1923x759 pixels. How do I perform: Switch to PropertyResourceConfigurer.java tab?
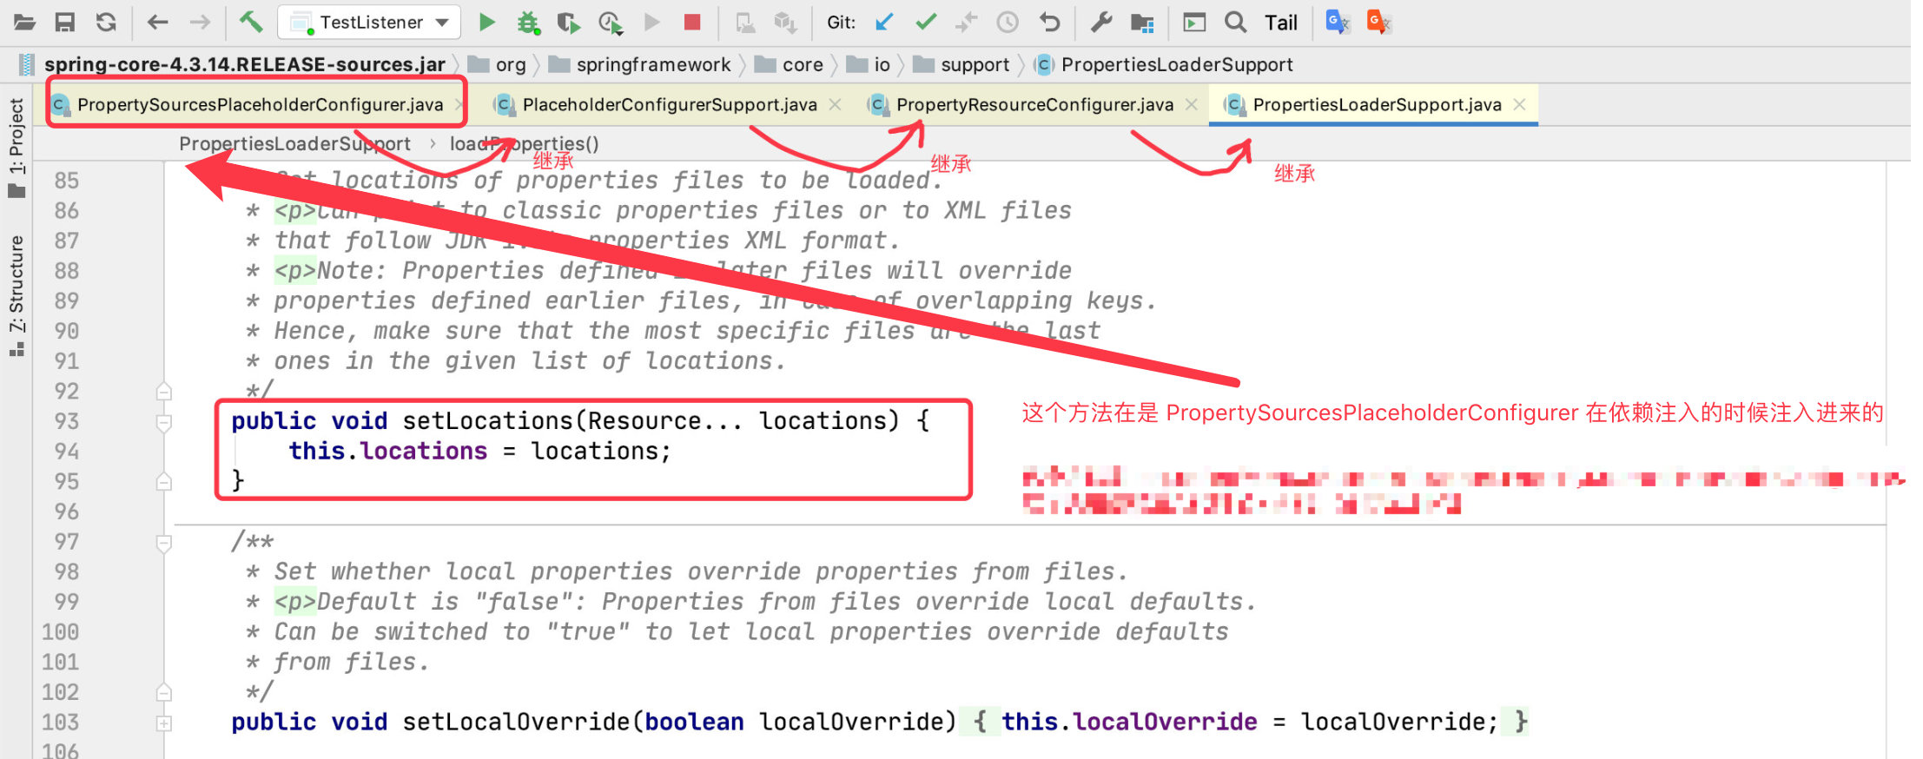coord(1034,105)
